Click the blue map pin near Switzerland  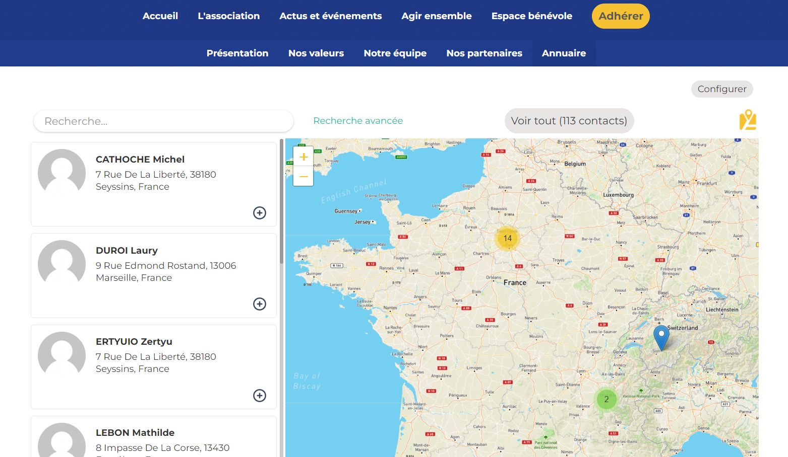pyautogui.click(x=661, y=336)
